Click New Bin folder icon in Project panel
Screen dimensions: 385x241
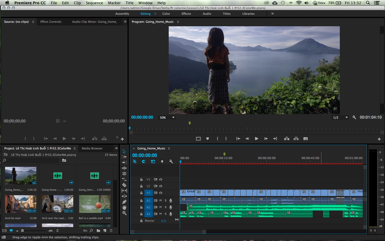98,231
